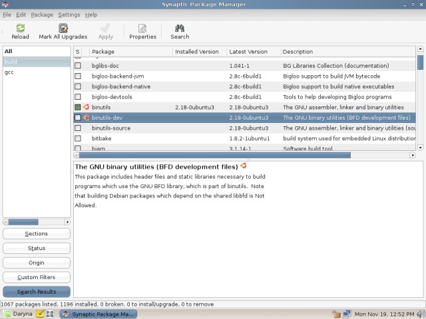This screenshot has height=319, width=426.
Task: Select the binutils-source package name
Action: (111, 128)
